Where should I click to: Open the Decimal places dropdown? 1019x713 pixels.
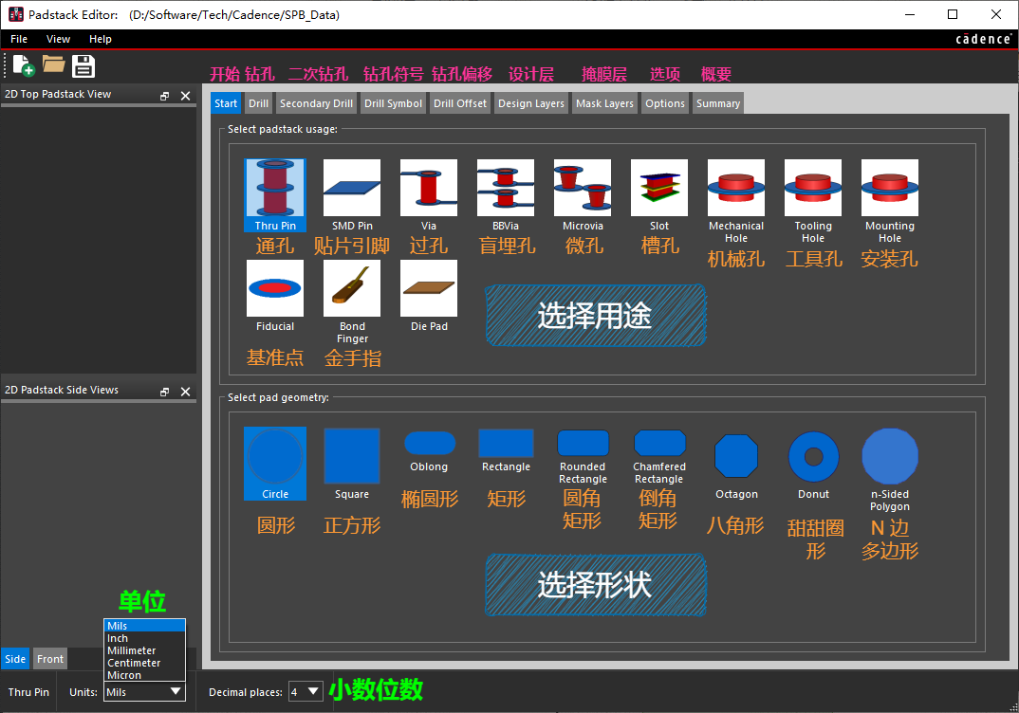(x=306, y=692)
